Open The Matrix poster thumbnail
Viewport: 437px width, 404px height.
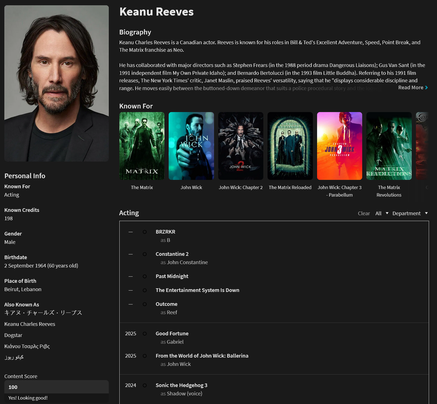(x=142, y=146)
